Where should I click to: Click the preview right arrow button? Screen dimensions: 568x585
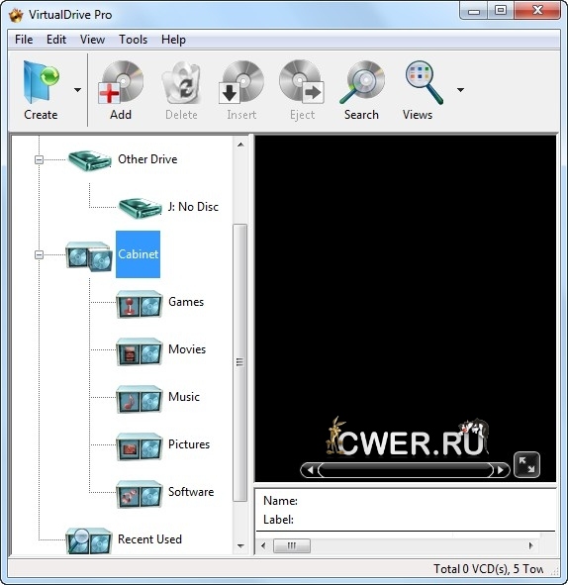[x=501, y=470]
